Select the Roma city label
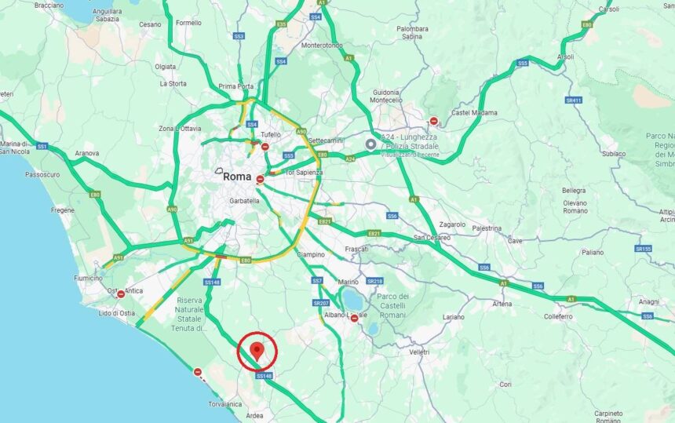 [x=237, y=177]
